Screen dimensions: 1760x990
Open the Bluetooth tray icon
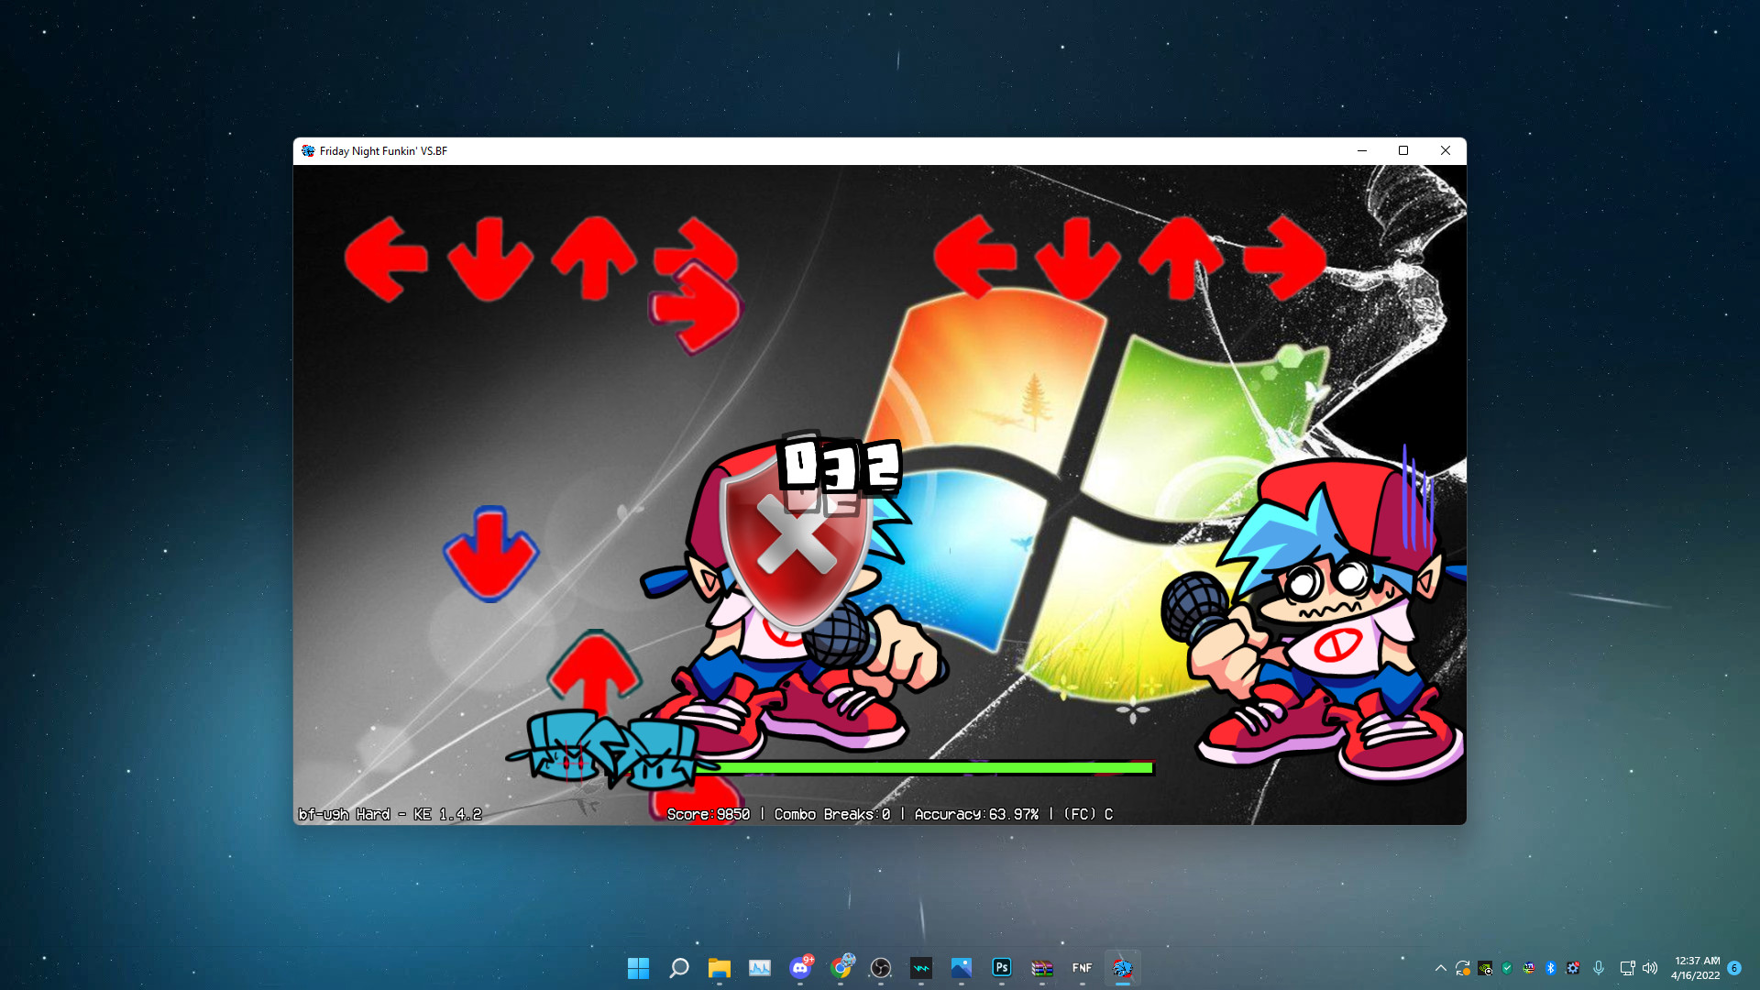pos(1551,968)
